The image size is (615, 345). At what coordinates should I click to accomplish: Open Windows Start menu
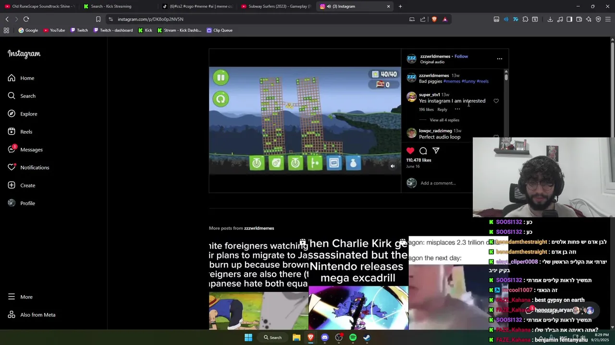(x=248, y=337)
